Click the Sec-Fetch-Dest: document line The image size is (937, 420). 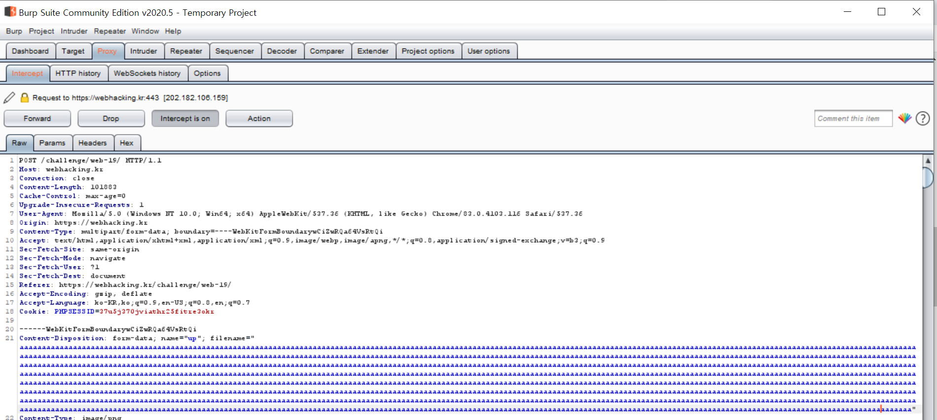[x=72, y=276]
